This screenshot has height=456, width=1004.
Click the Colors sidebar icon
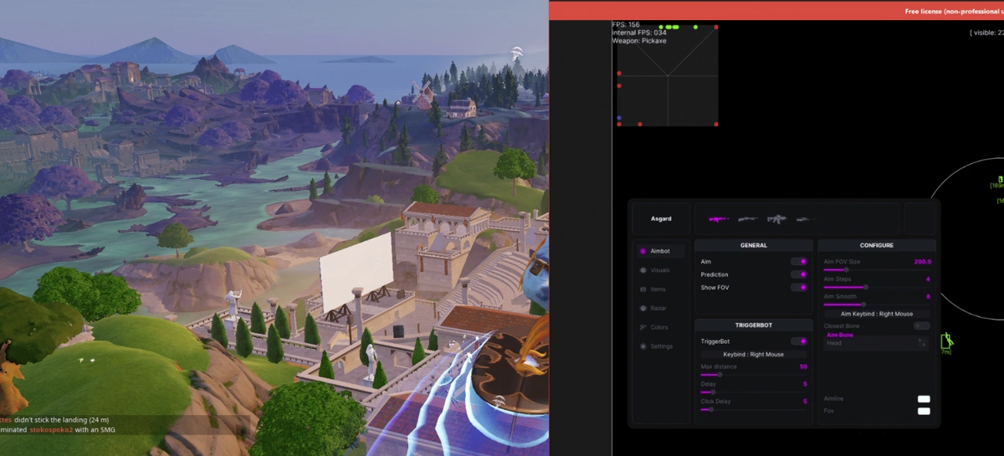[643, 327]
